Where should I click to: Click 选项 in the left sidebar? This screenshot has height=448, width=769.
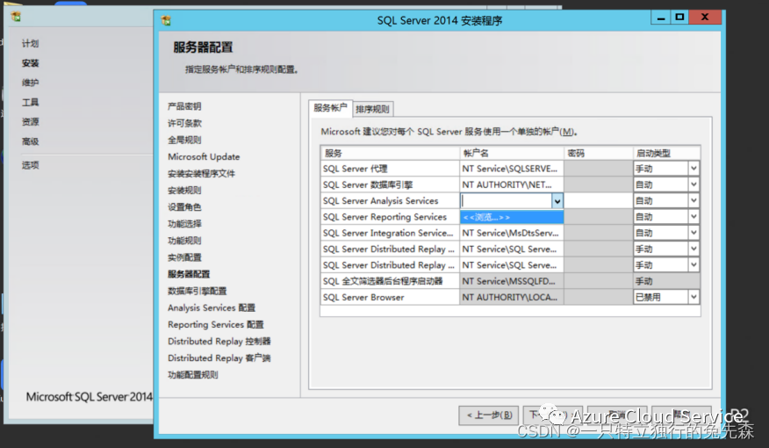pyautogui.click(x=30, y=165)
